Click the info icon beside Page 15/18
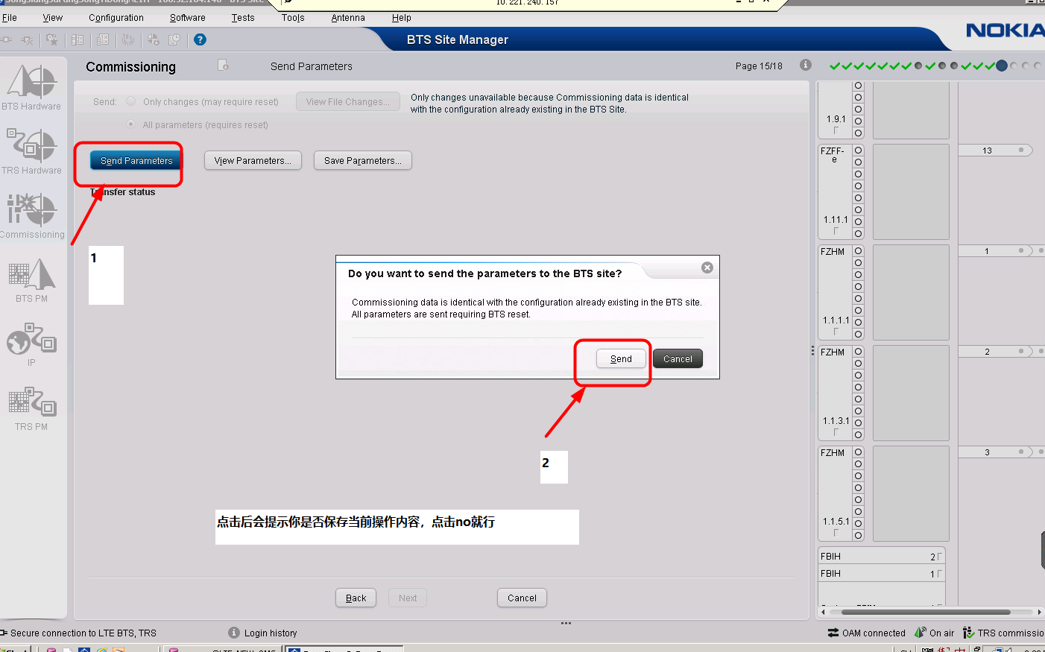 click(805, 65)
